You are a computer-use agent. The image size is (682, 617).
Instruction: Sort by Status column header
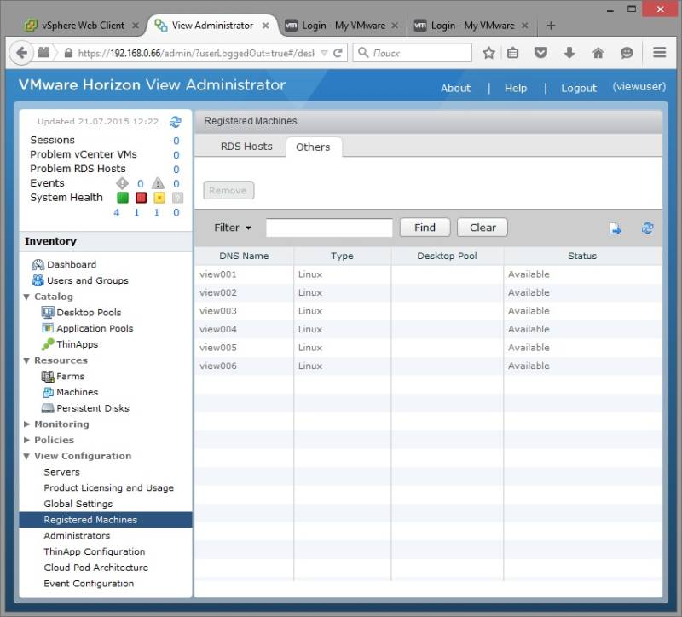582,256
